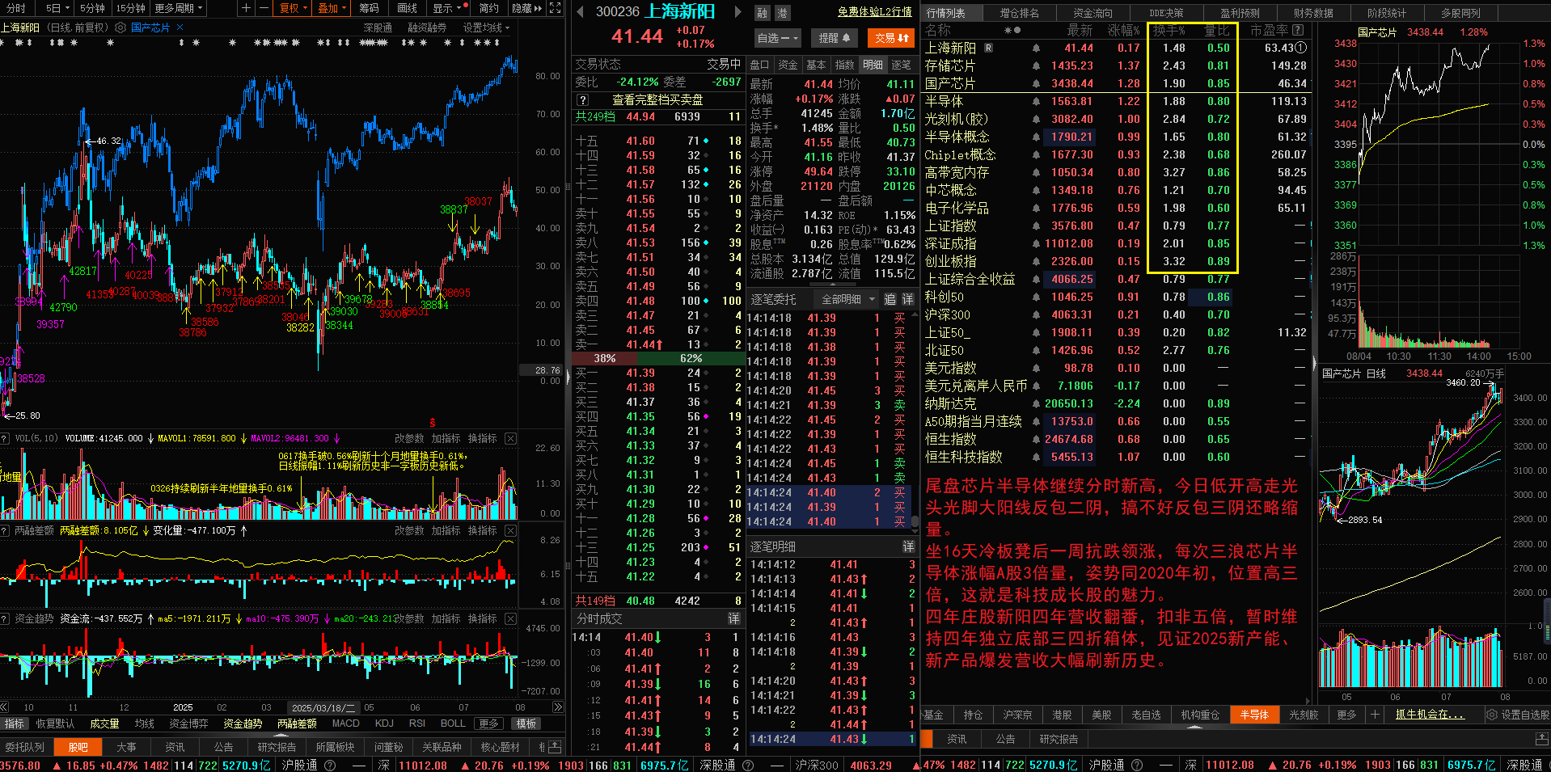Click the 2025/03/18 date marker on timeline
Screen dimensions: 1551x772
323,707
